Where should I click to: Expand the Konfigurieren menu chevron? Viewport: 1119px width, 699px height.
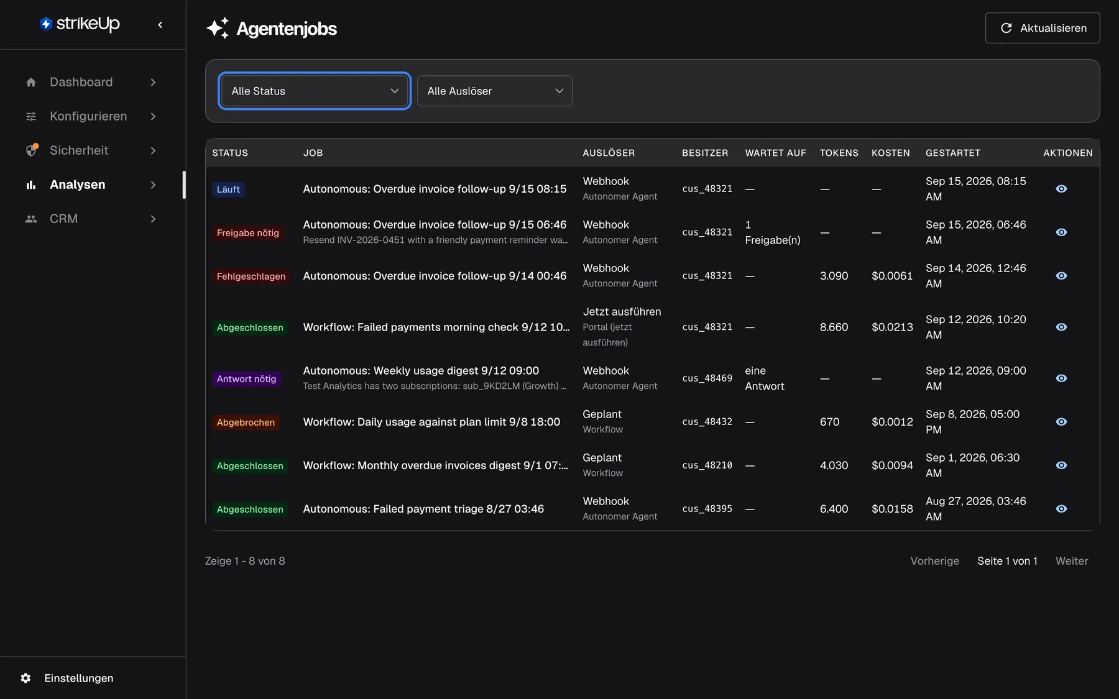coord(153,116)
